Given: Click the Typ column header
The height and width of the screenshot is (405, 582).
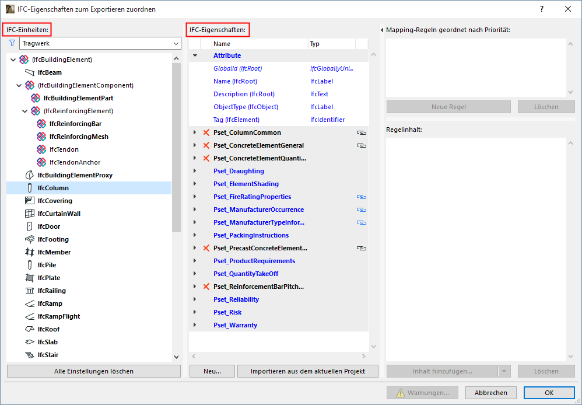Looking at the screenshot, I should (x=332, y=44).
